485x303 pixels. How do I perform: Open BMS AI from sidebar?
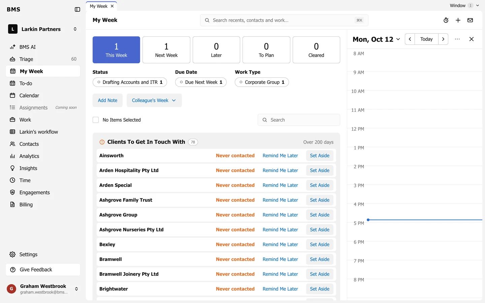[x=43, y=47]
